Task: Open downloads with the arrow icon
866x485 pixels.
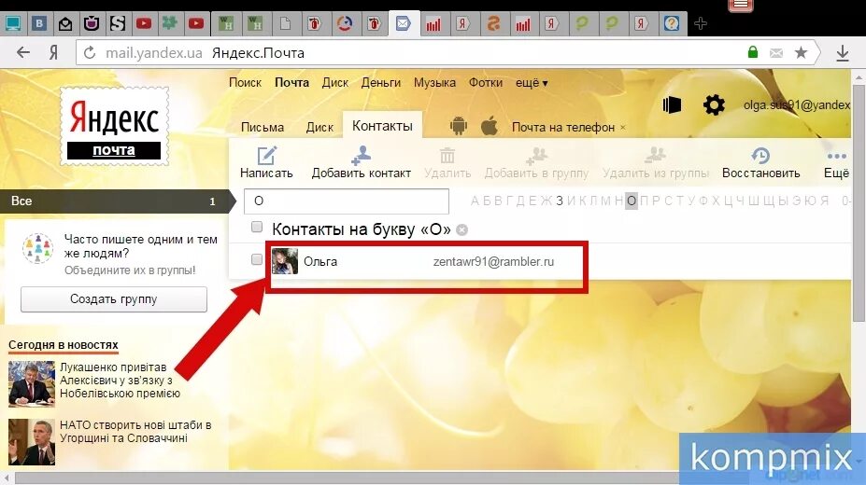Action: 843,53
